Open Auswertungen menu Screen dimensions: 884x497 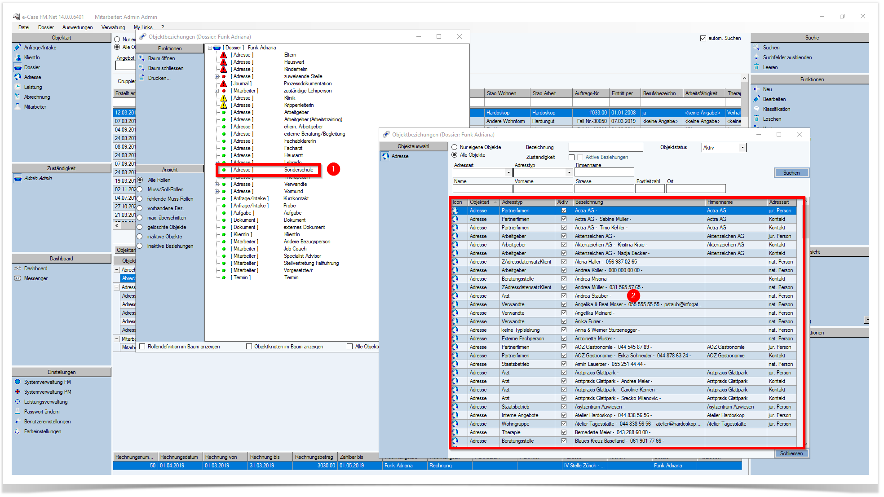pos(77,27)
